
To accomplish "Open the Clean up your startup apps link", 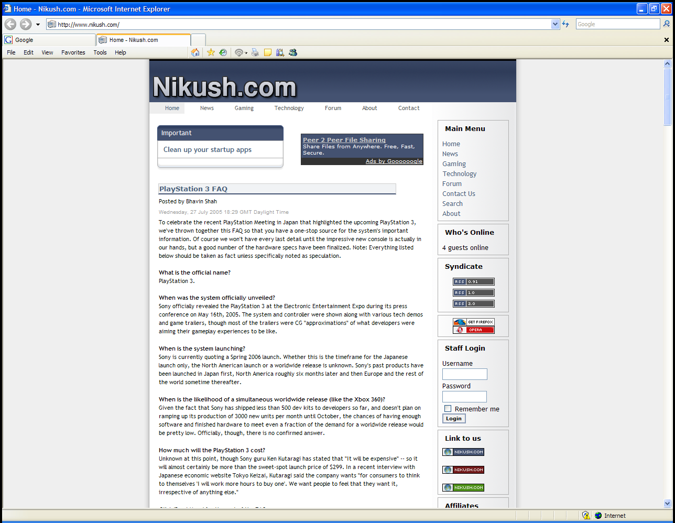I will [x=208, y=149].
